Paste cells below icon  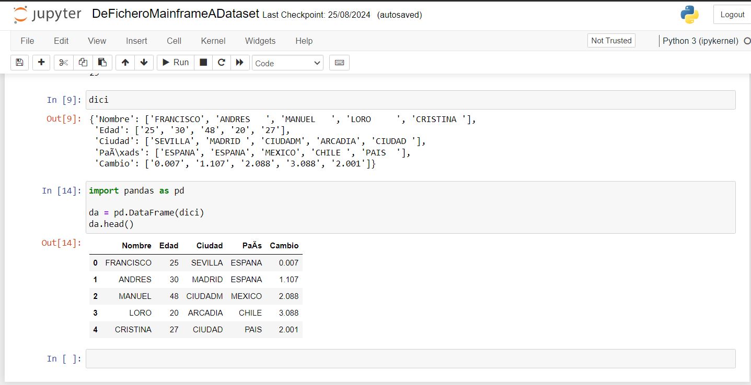pos(102,63)
